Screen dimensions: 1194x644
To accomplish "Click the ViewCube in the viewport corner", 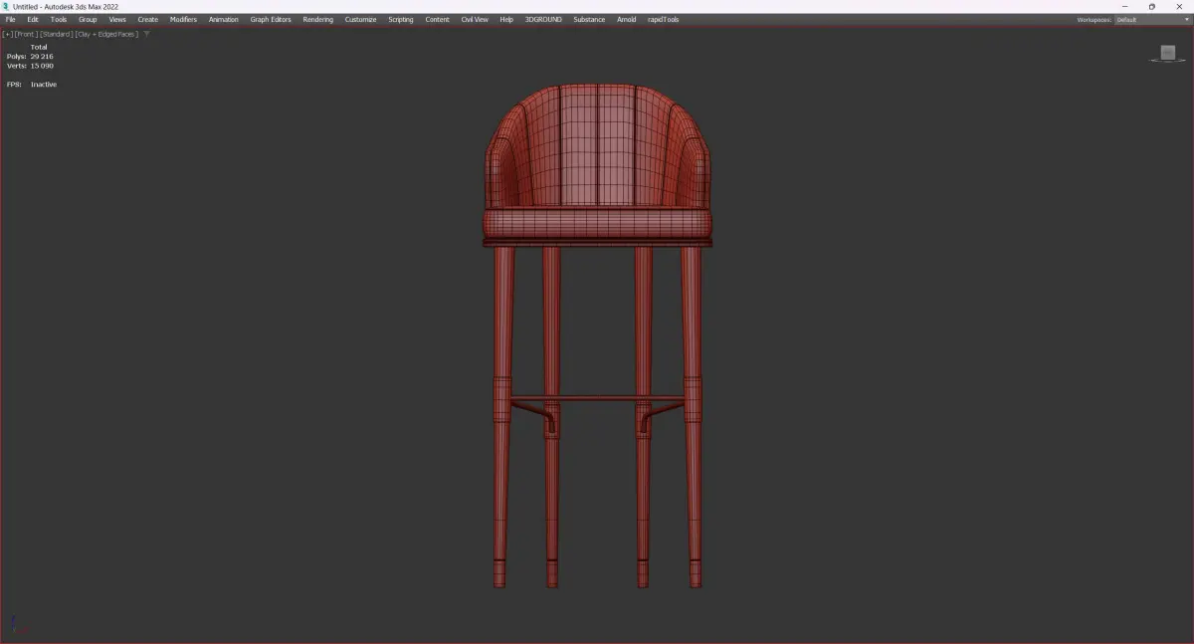I will coord(1168,53).
